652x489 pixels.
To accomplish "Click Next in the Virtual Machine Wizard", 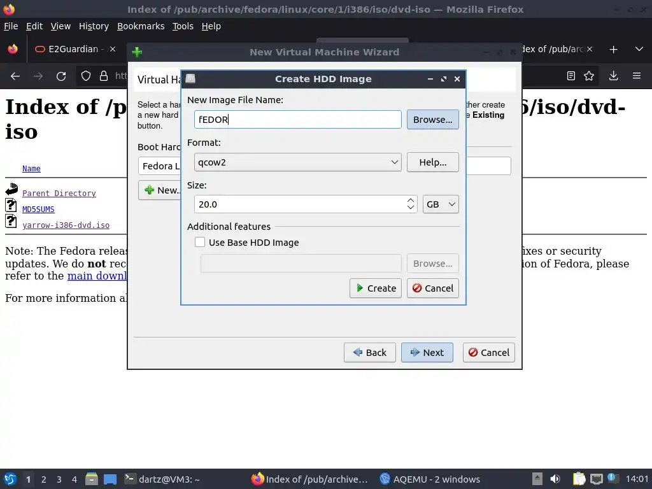I will click(427, 353).
